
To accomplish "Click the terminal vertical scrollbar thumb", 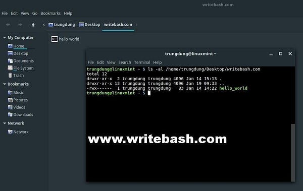I will point(293,152).
